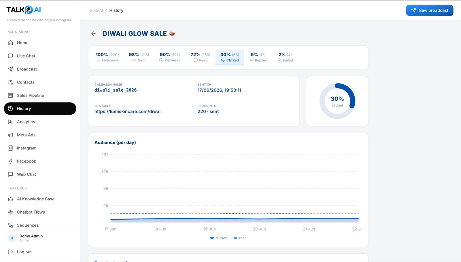Click the dashed read line in chart

pos(235,213)
